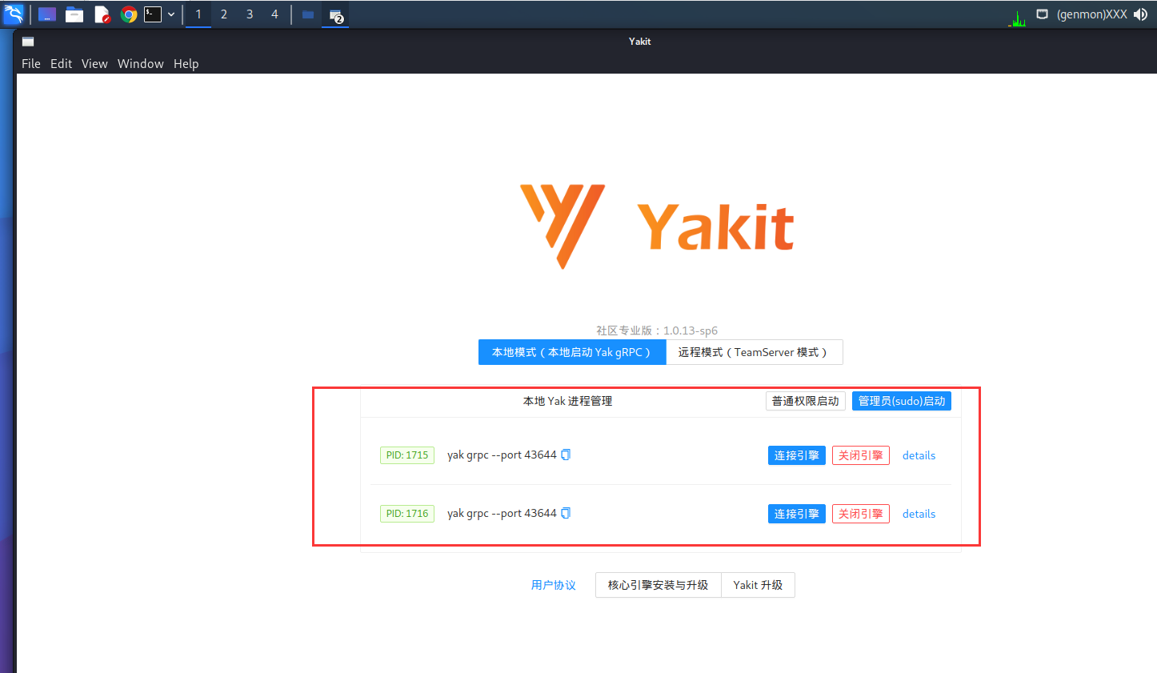Open the file manager from the taskbar
Screen dimensions: 1157x673
[74, 14]
